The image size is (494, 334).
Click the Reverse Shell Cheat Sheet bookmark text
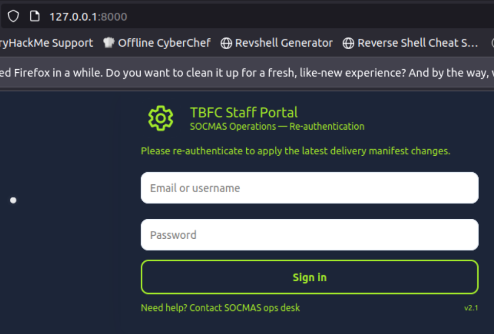pyautogui.click(x=417, y=43)
